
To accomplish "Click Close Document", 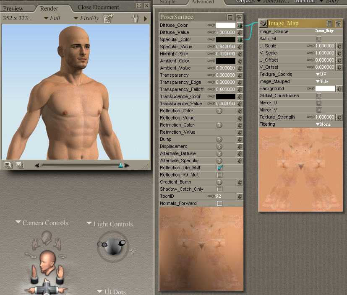I will (99, 7).
